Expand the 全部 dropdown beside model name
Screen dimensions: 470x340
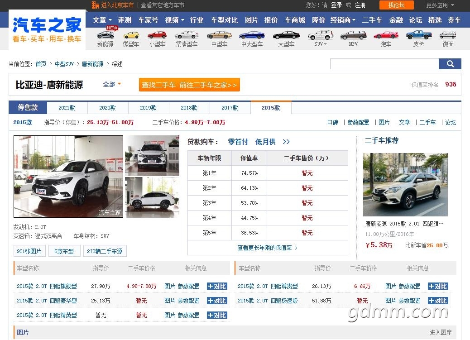[112, 84]
